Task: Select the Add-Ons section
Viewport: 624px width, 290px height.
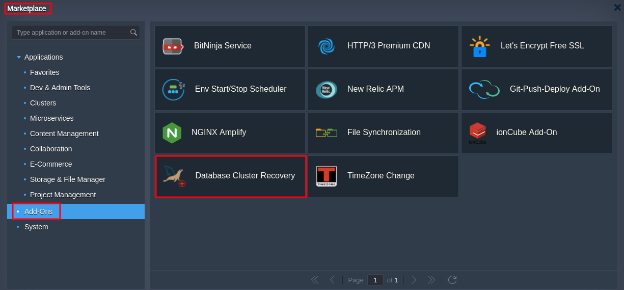Action: [76, 212]
